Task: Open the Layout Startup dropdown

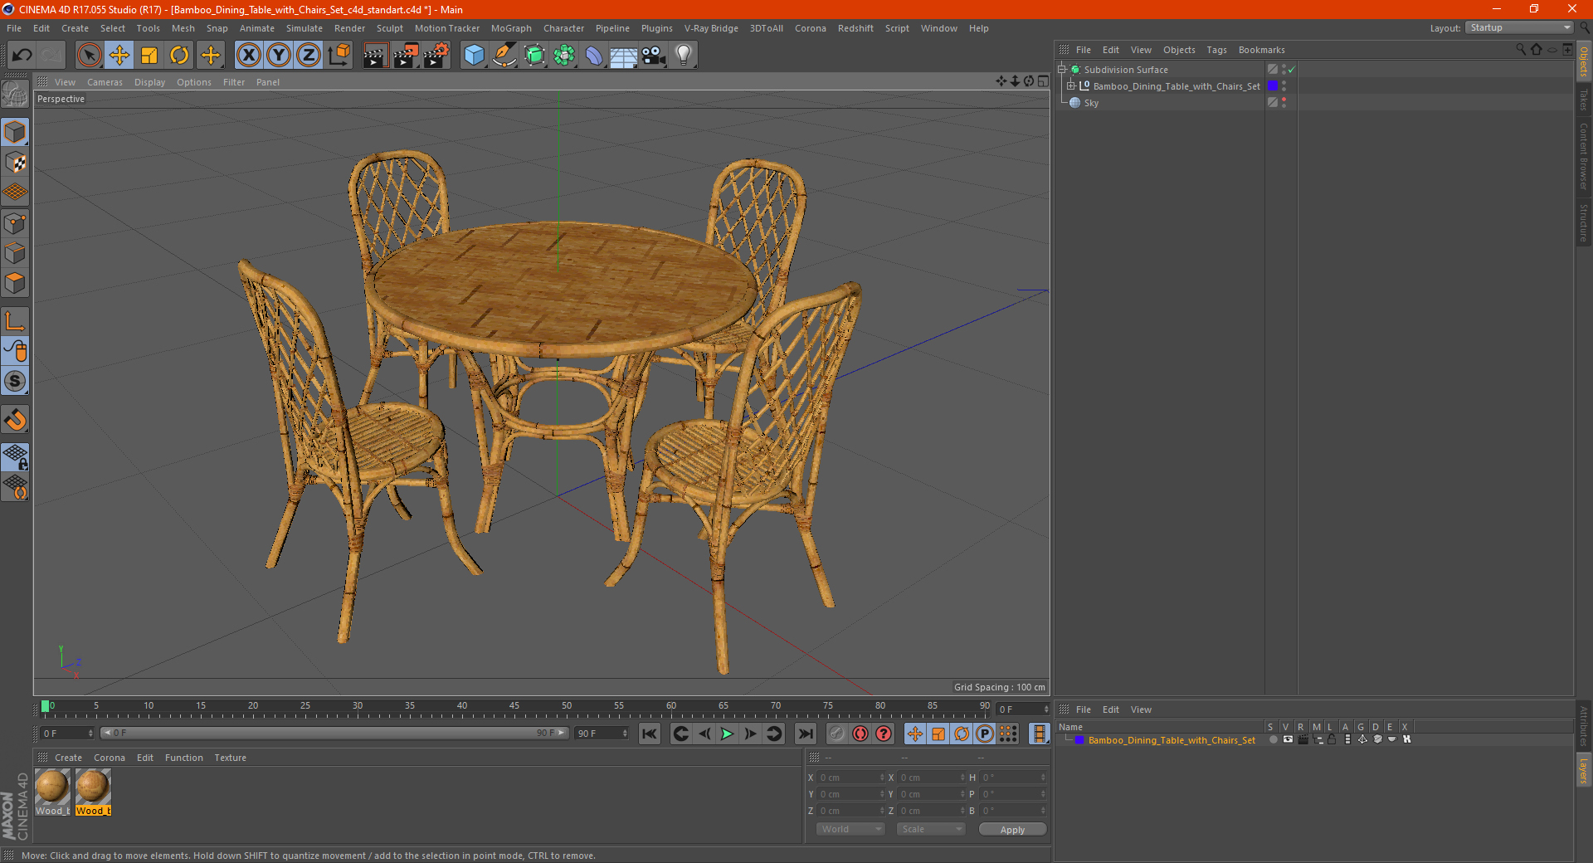Action: pos(1519,28)
